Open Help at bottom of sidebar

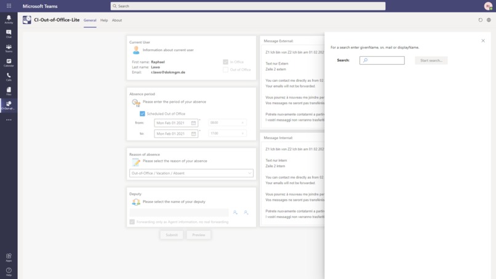(x=9, y=272)
